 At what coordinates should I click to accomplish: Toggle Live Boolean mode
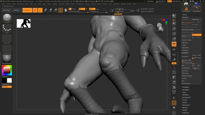(27, 10)
